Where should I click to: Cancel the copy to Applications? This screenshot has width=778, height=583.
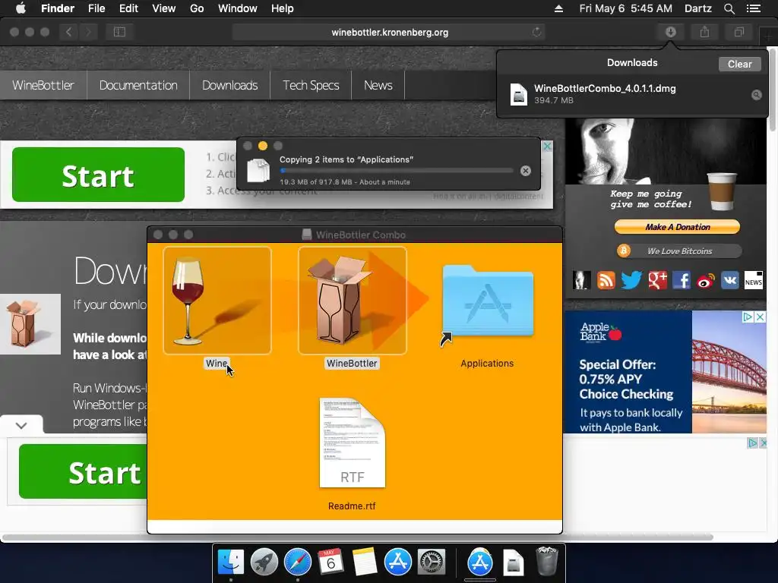(x=526, y=171)
